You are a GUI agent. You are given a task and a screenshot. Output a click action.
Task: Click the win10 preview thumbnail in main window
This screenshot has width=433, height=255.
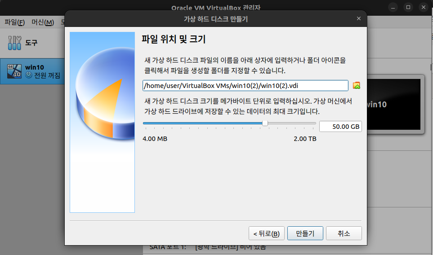(394, 105)
